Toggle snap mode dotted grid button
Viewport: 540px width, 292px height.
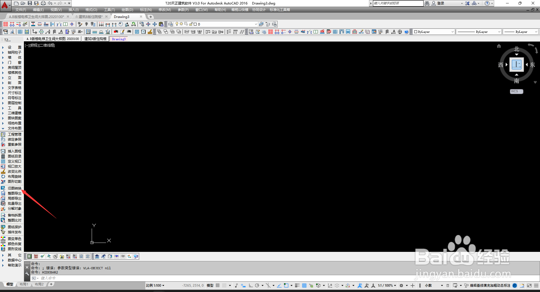coord(224,286)
